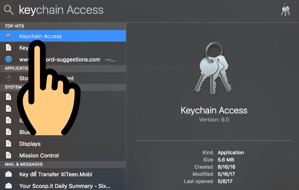Screen dimensions: 299x190
Task: Click the Keychain Access title in preview
Action: 214,110
